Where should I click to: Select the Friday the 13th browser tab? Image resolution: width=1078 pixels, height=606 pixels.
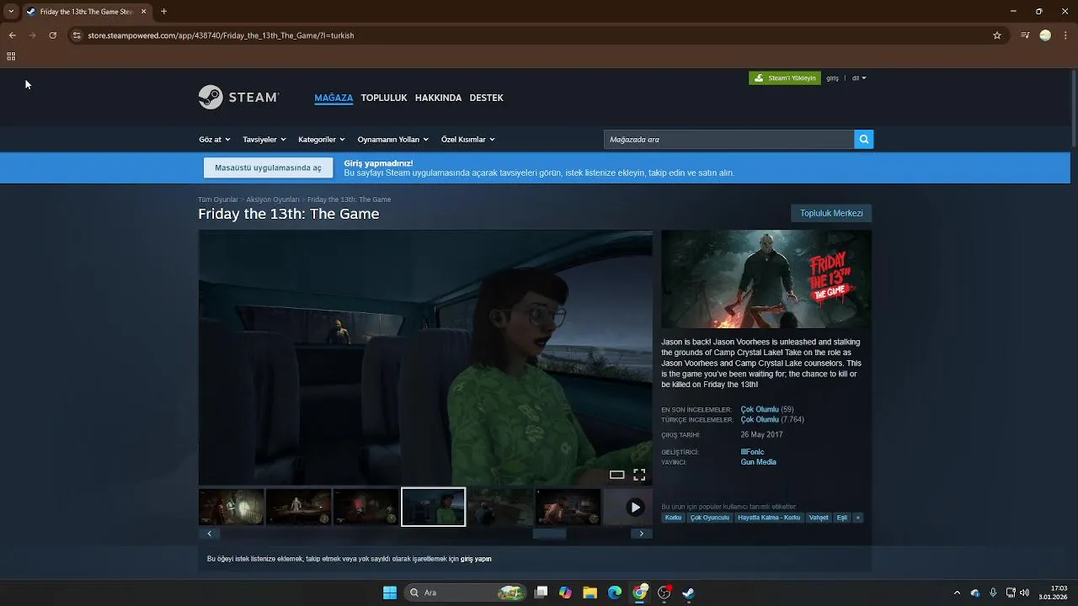point(86,12)
